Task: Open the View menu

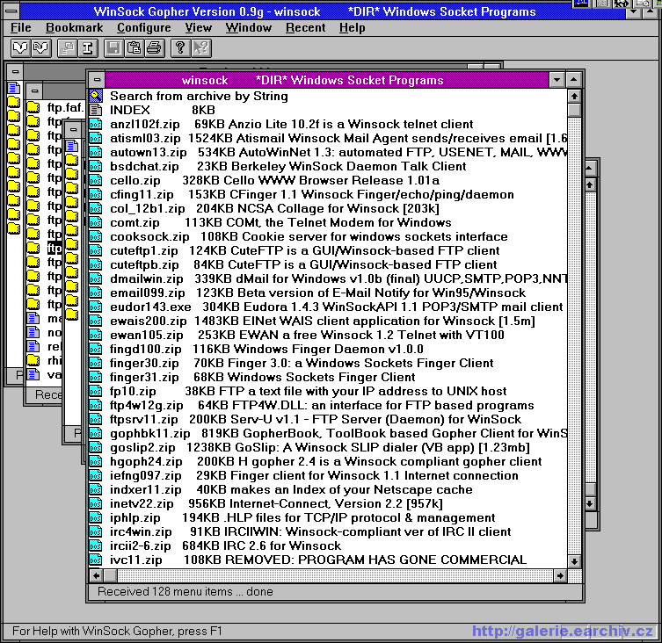Action: coord(199,28)
